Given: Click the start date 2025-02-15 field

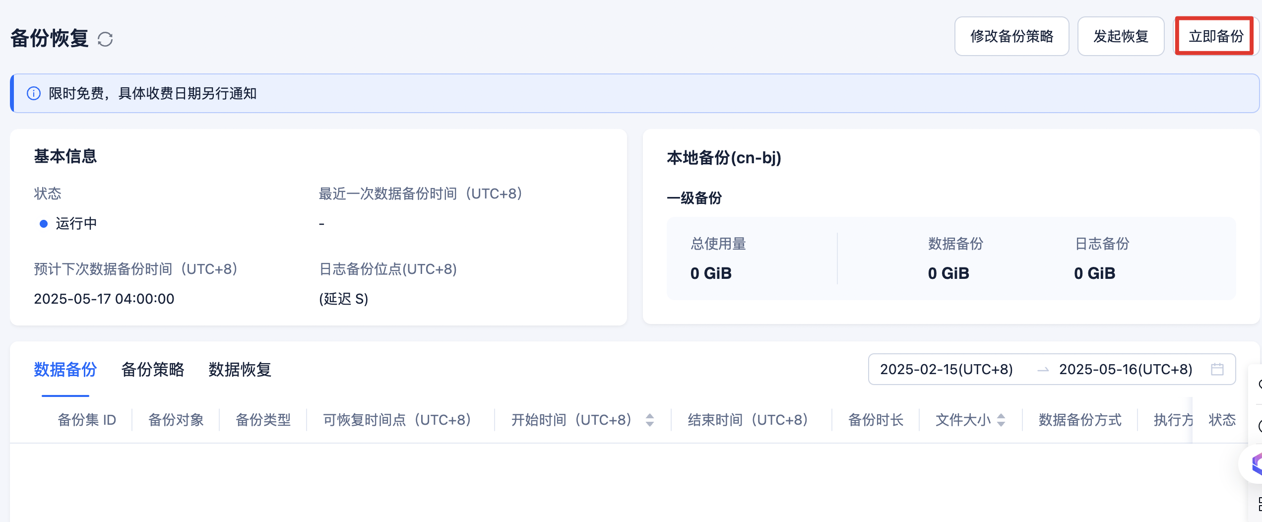Looking at the screenshot, I should (946, 370).
